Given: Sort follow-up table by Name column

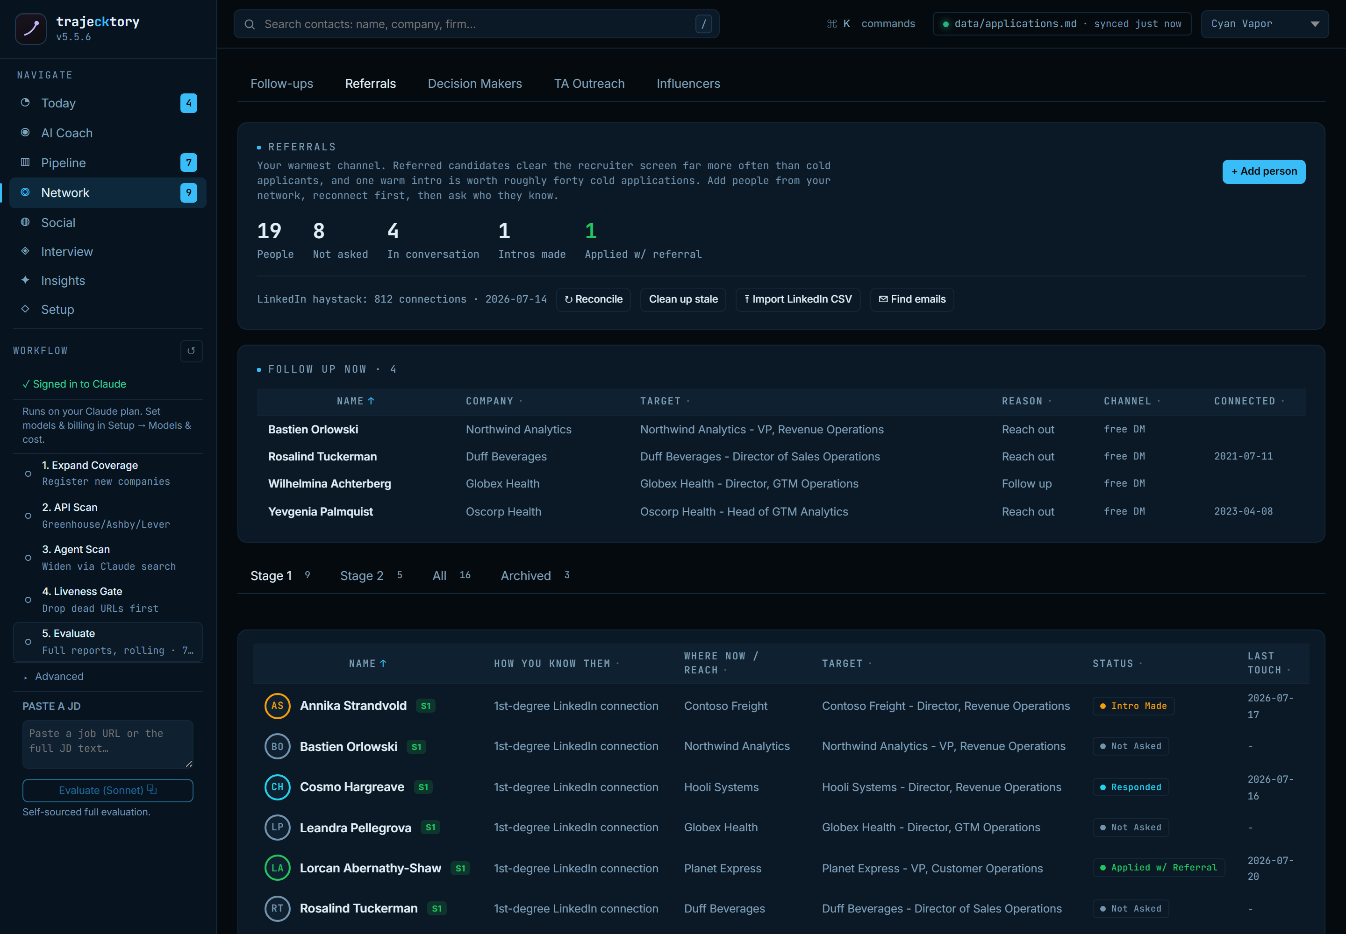Looking at the screenshot, I should point(356,402).
